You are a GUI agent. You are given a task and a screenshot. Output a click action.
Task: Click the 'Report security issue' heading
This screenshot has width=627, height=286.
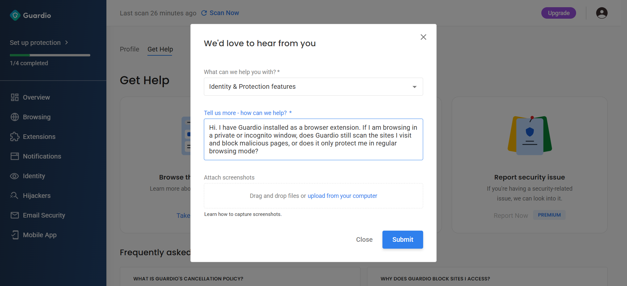coord(530,177)
